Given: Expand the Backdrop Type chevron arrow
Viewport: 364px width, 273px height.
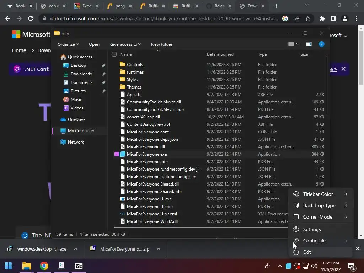Looking at the screenshot, I should (346, 205).
